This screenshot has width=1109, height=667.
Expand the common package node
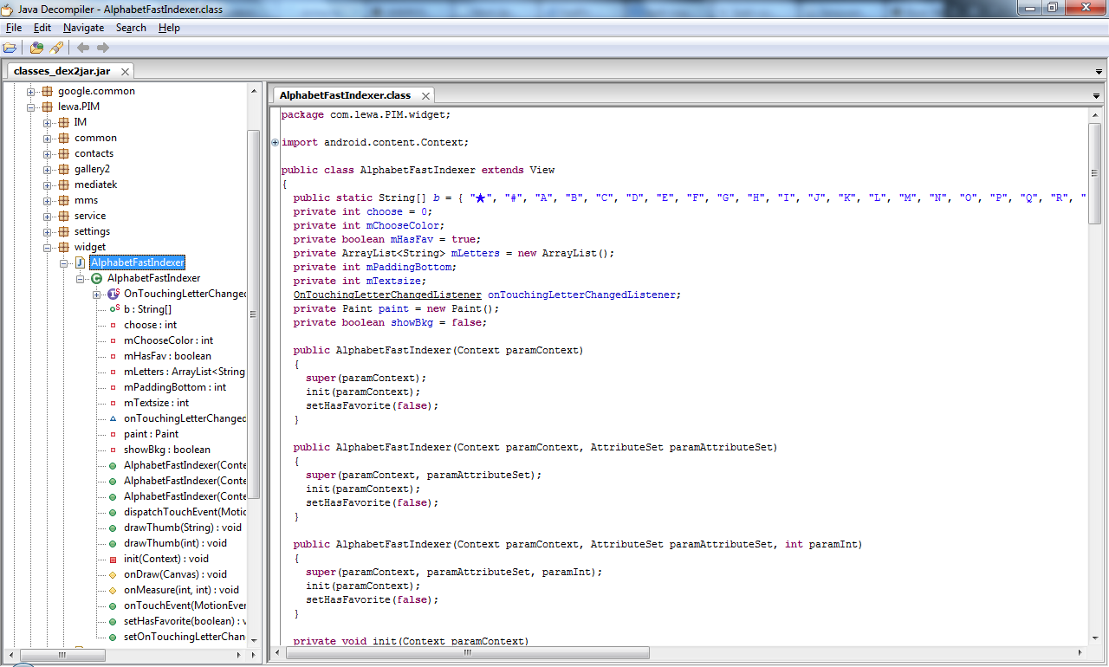48,138
